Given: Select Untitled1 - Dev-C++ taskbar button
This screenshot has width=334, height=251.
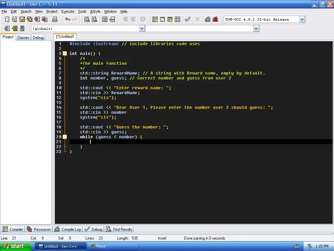Looking at the screenshot, I should coord(60,246).
